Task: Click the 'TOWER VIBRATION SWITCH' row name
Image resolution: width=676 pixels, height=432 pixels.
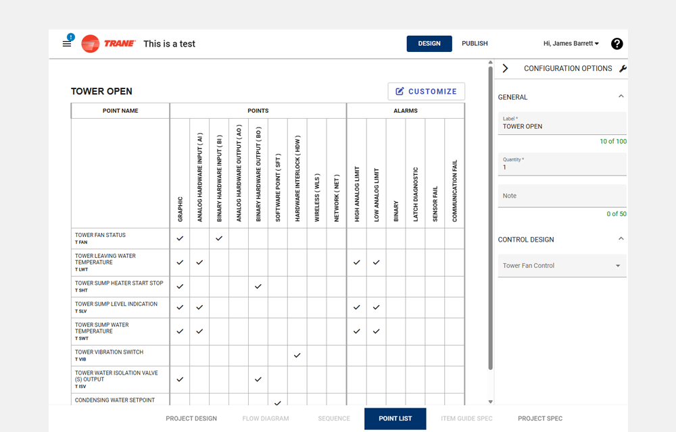Action: tap(109, 352)
